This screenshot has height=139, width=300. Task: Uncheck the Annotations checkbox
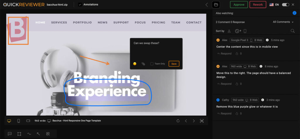pyautogui.click(x=80, y=5)
